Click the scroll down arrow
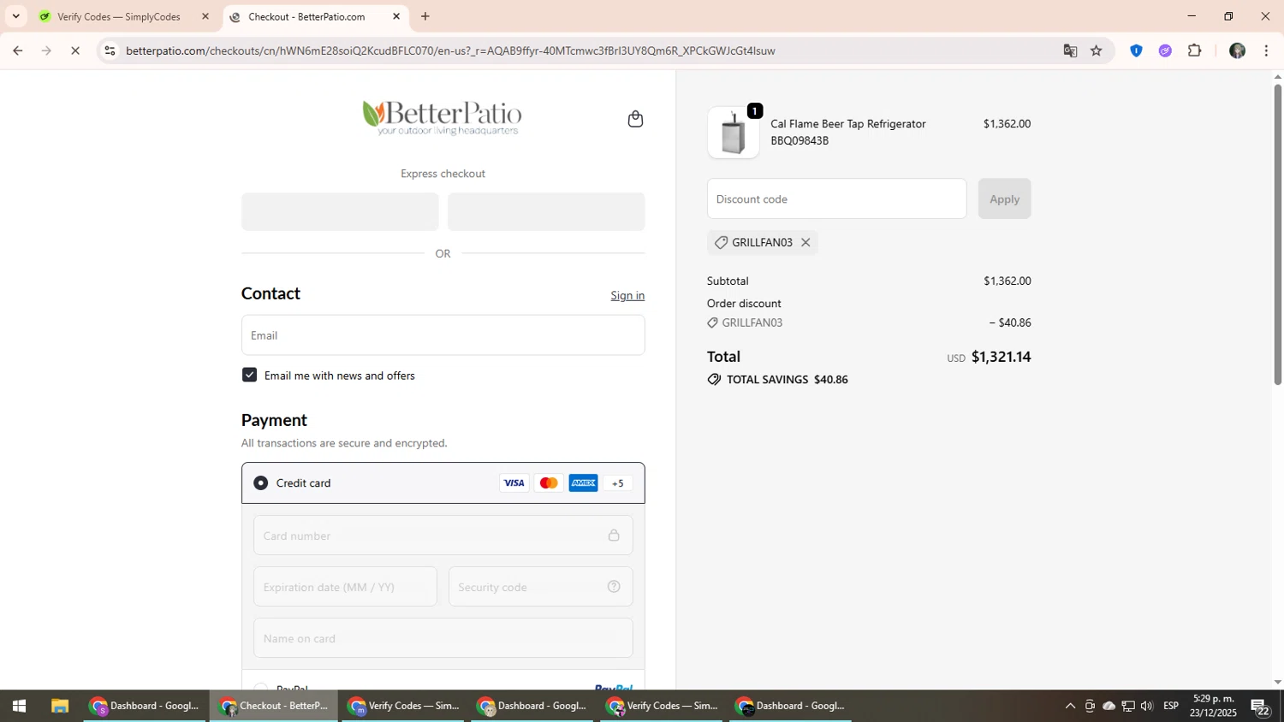This screenshot has width=1284, height=722. tap(1278, 683)
